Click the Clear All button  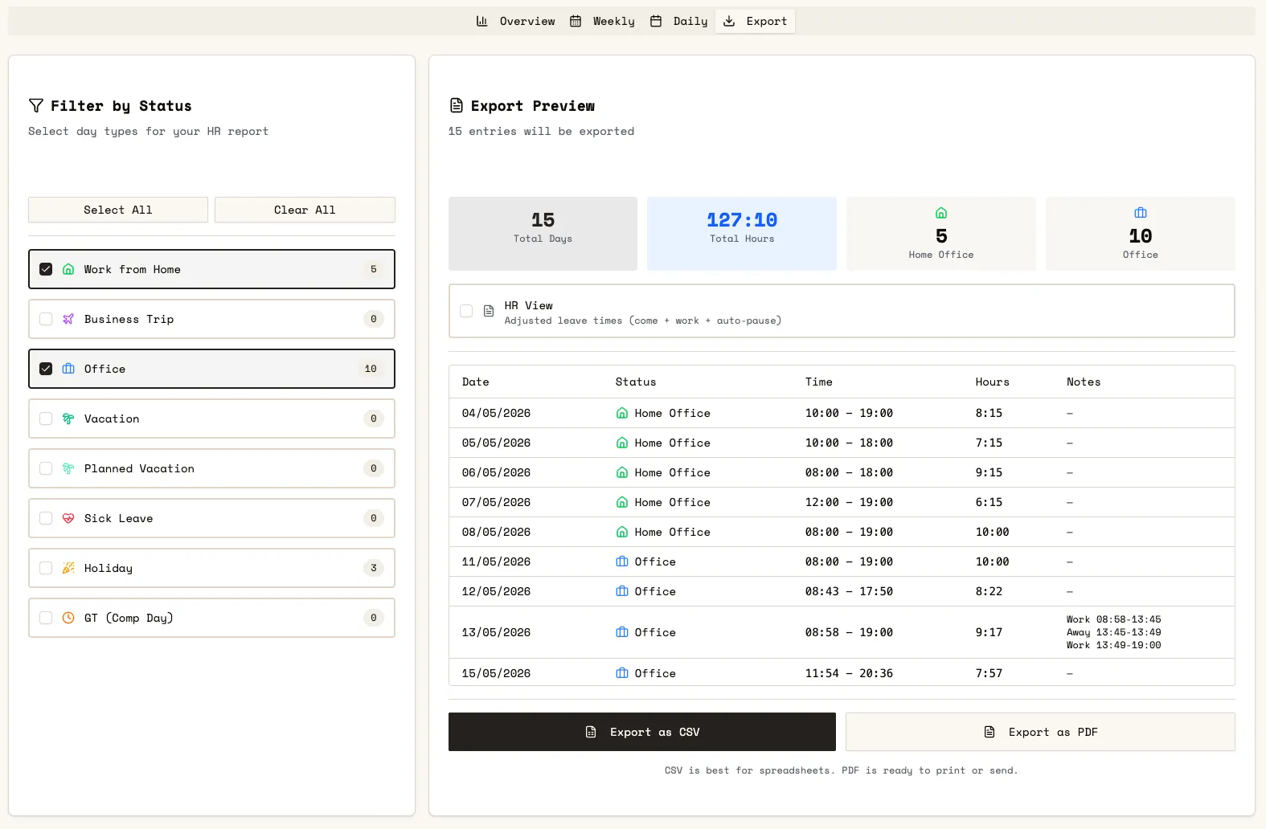pos(305,210)
